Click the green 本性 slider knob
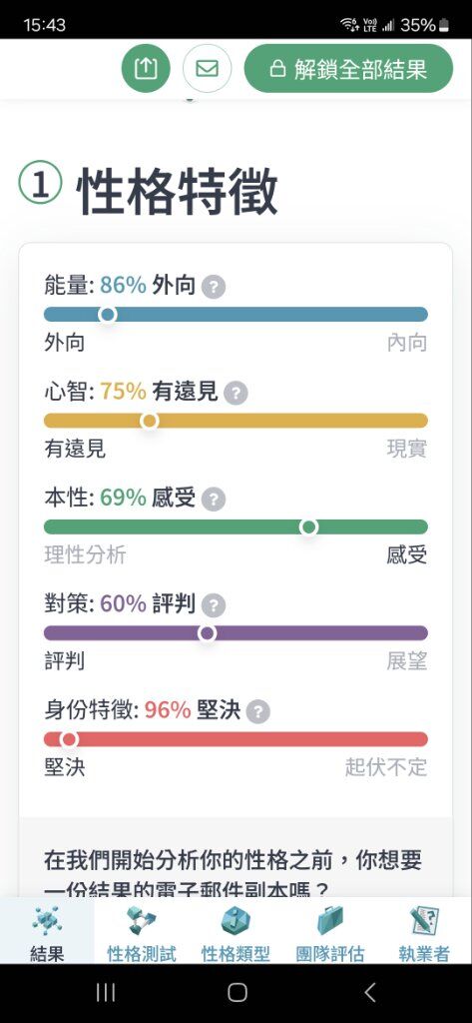472x1023 pixels. click(309, 527)
